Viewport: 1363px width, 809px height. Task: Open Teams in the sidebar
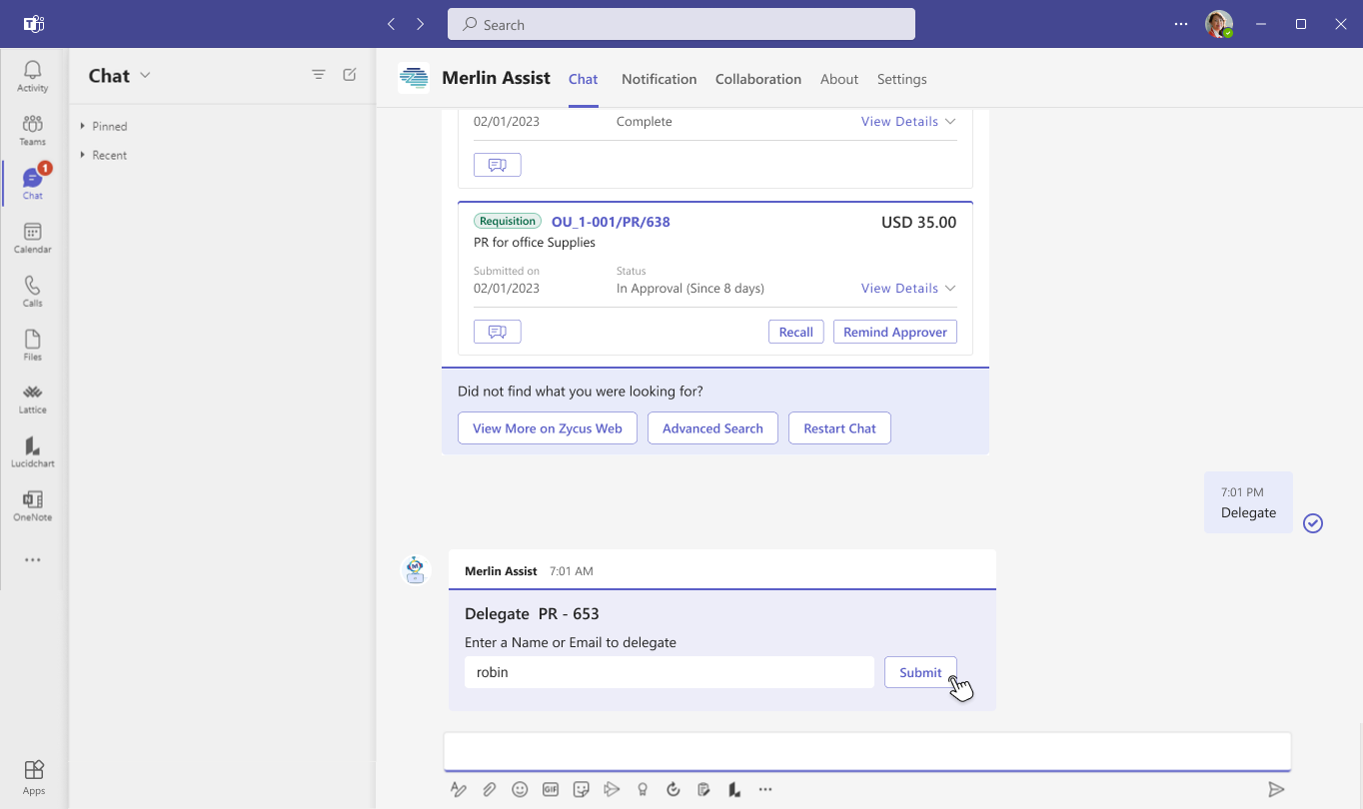point(33,130)
